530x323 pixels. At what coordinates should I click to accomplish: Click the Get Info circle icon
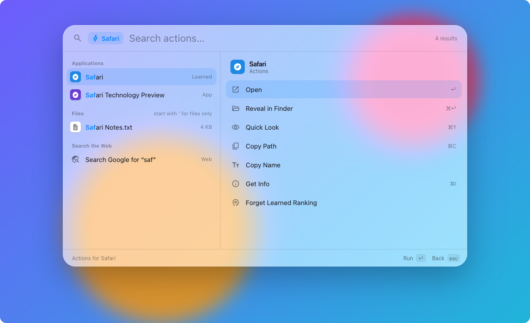pyautogui.click(x=236, y=183)
